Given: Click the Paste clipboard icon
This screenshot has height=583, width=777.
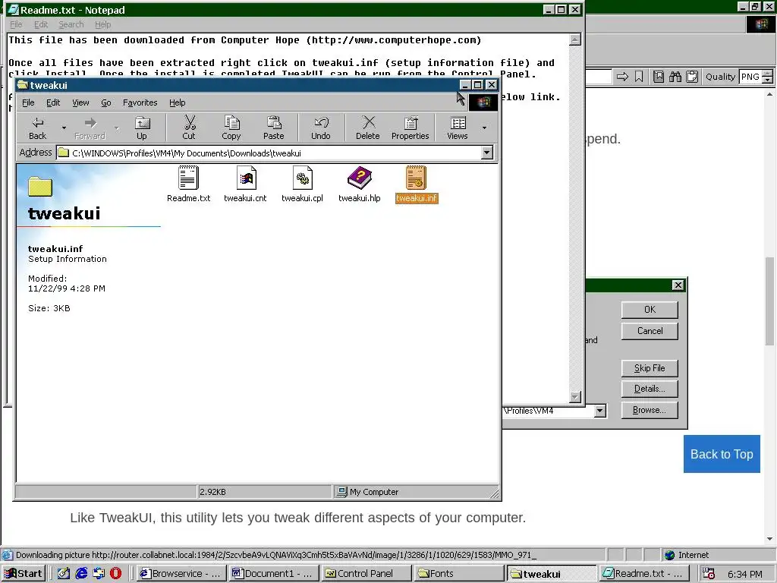Looking at the screenshot, I should pos(273,128).
